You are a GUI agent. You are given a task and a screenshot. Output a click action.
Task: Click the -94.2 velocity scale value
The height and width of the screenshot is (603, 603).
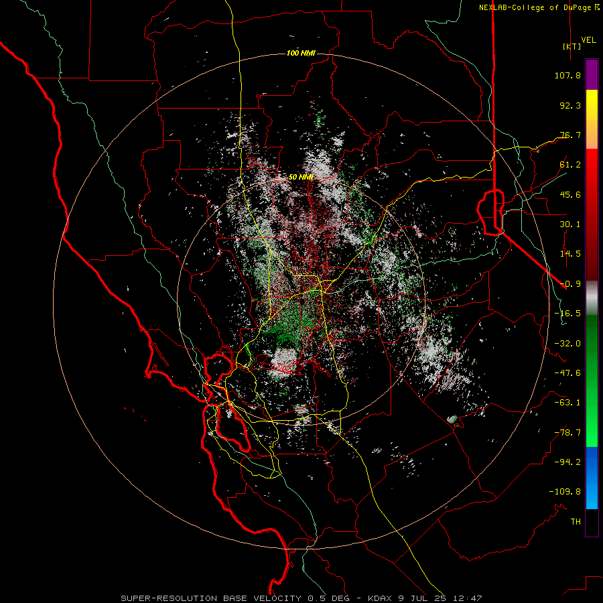[567, 462]
